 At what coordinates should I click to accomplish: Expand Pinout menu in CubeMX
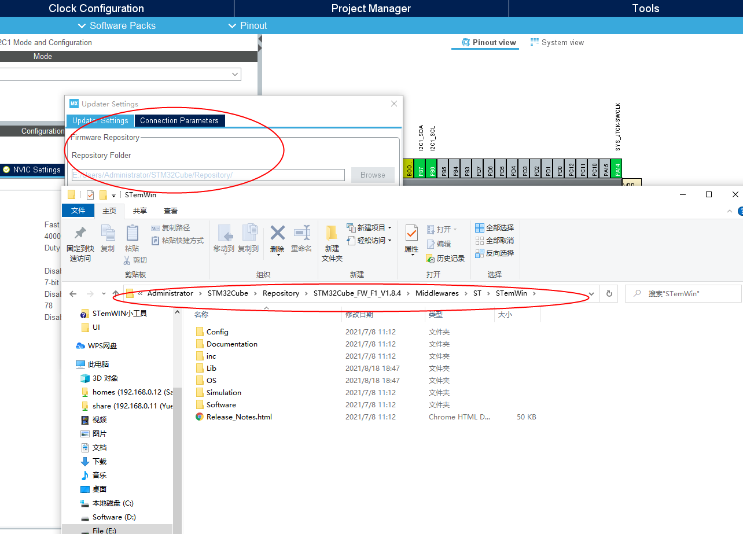248,25
